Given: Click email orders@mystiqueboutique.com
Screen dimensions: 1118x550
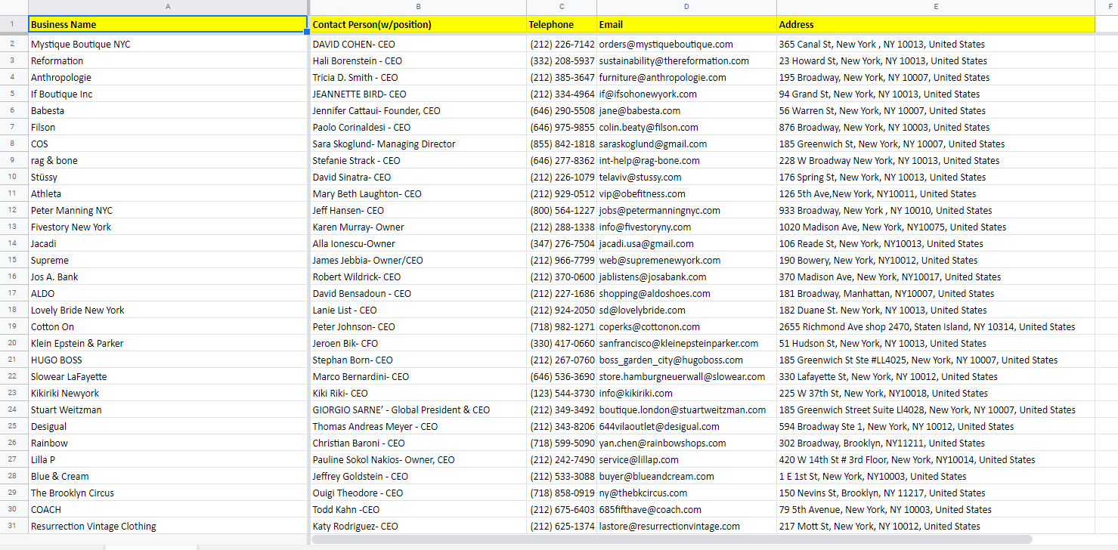Looking at the screenshot, I should tap(686, 44).
